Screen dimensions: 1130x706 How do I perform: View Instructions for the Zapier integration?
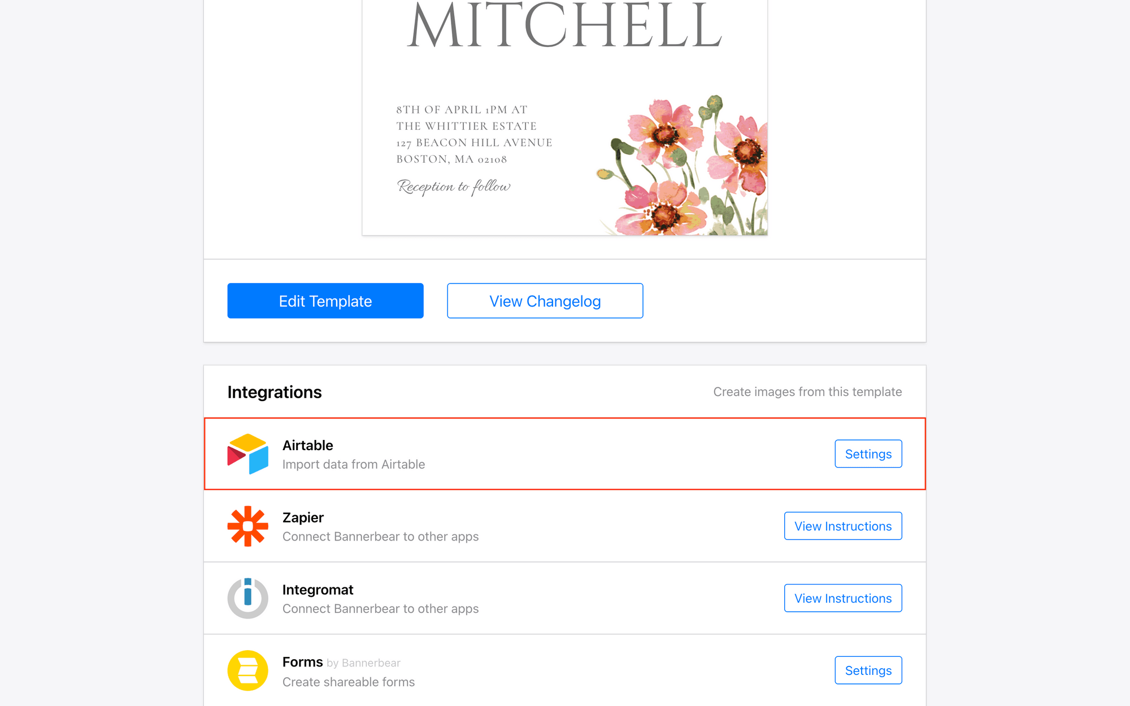pos(842,526)
